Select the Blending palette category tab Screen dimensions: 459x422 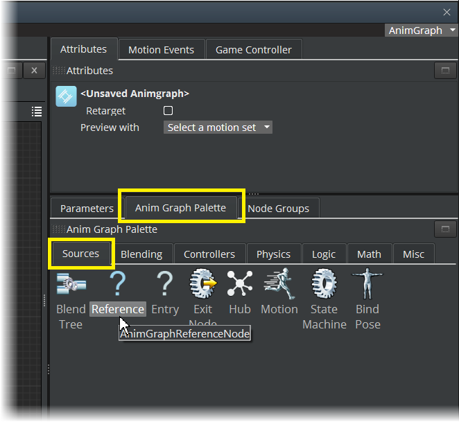coord(141,254)
